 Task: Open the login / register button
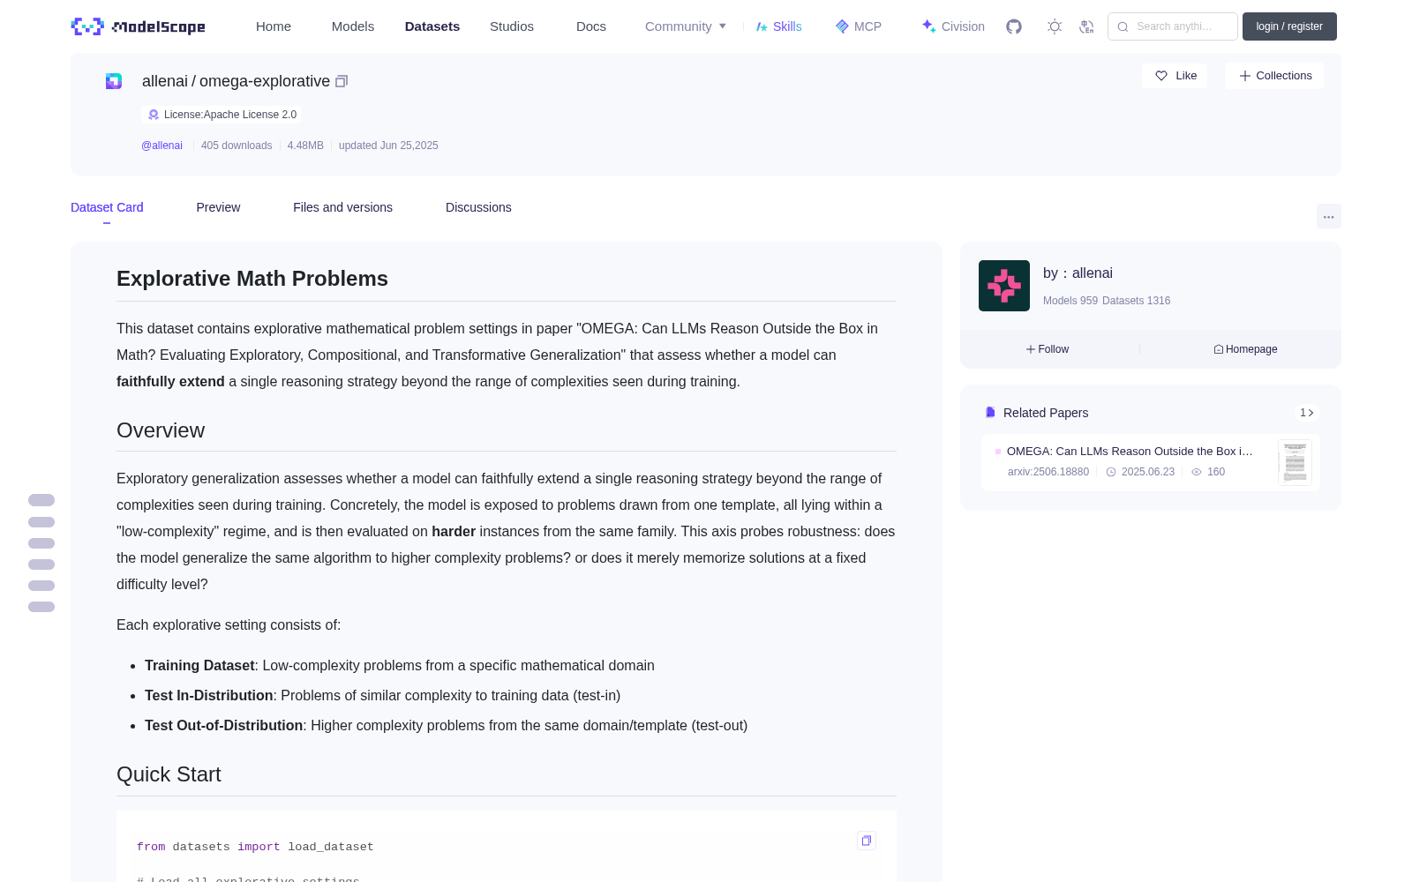(1289, 26)
